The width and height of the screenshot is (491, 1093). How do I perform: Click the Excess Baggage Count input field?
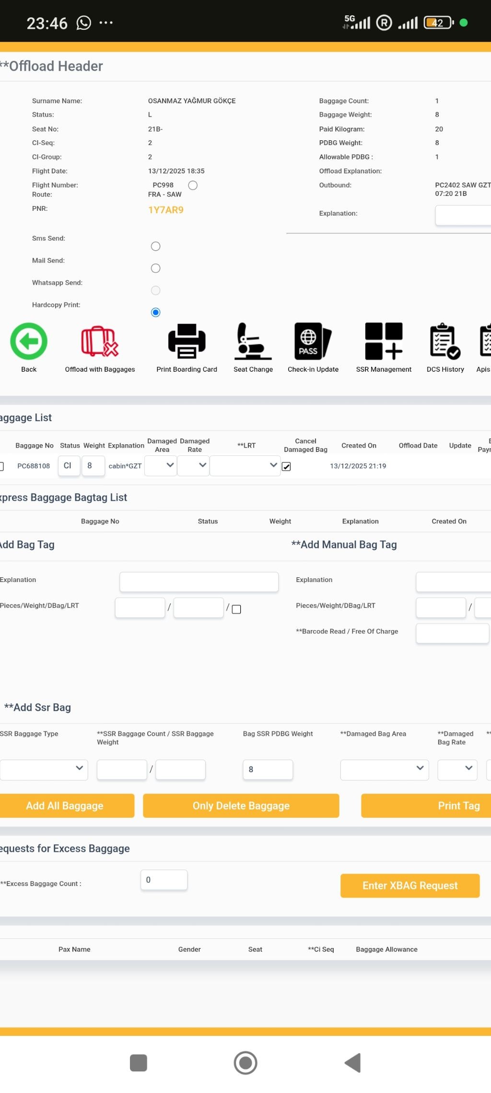click(x=164, y=880)
